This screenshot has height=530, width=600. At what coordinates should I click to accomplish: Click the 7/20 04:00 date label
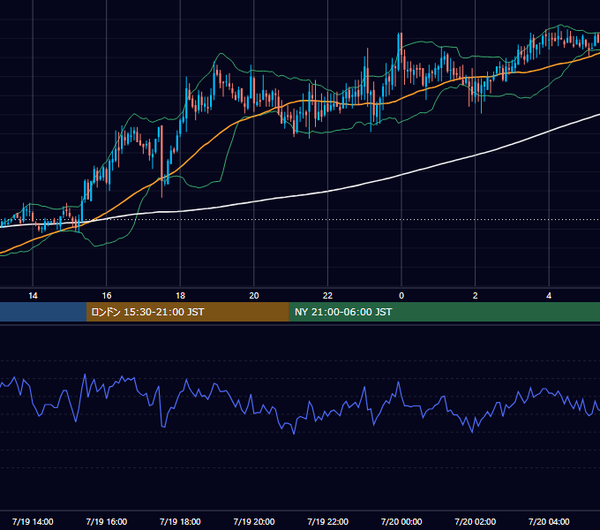click(x=549, y=521)
